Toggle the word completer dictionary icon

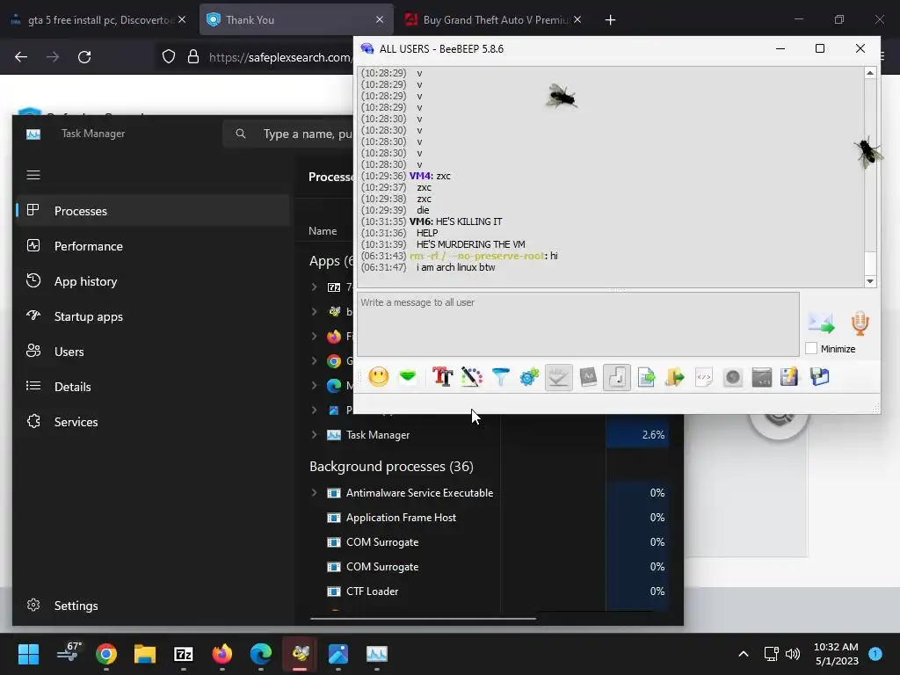tap(588, 377)
